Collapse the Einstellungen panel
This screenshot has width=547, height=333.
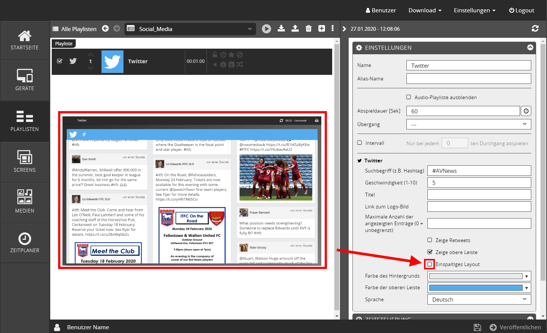530,48
